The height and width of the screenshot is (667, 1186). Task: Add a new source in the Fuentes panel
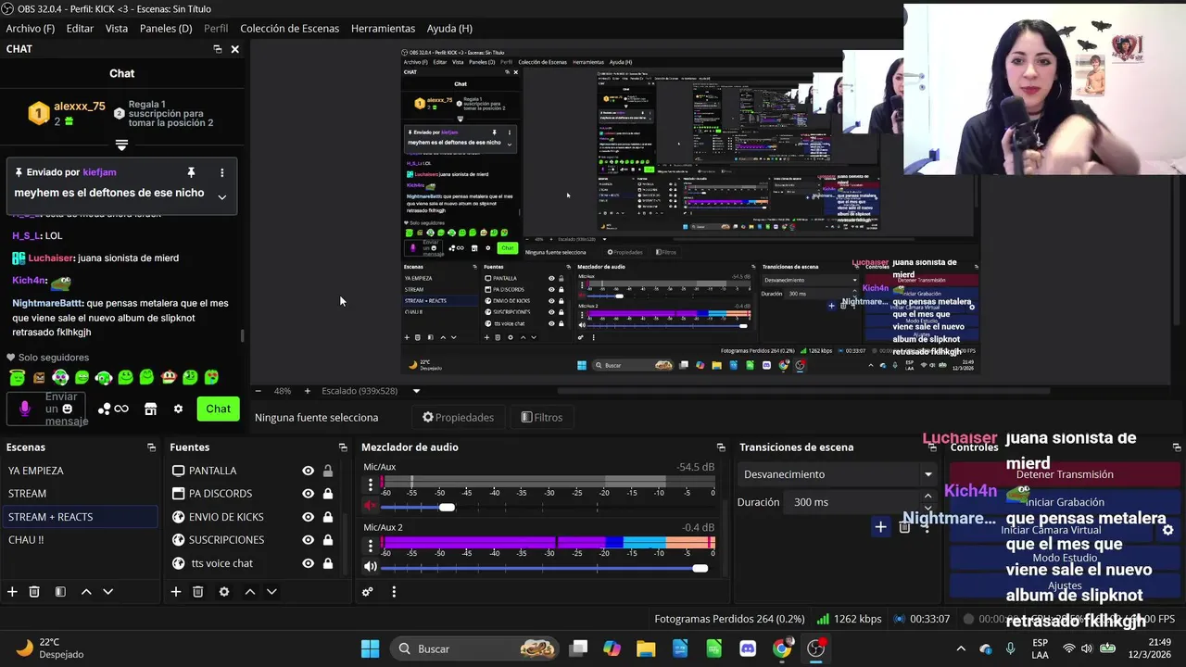coord(176,592)
